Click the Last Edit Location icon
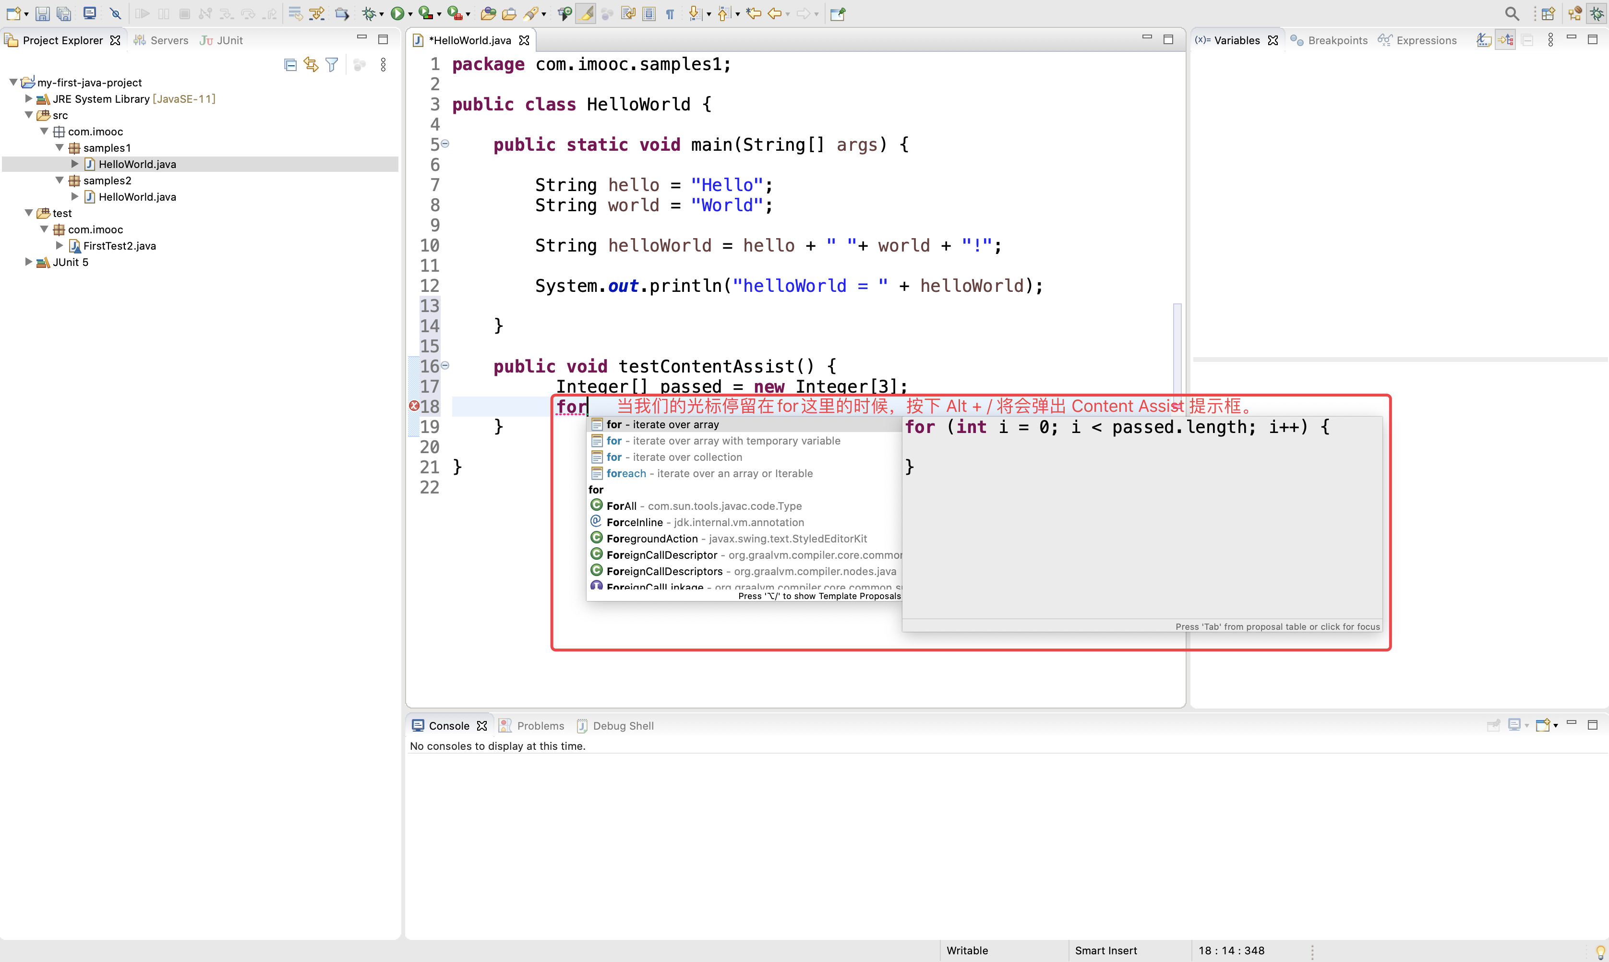This screenshot has height=962, width=1609. (x=754, y=13)
